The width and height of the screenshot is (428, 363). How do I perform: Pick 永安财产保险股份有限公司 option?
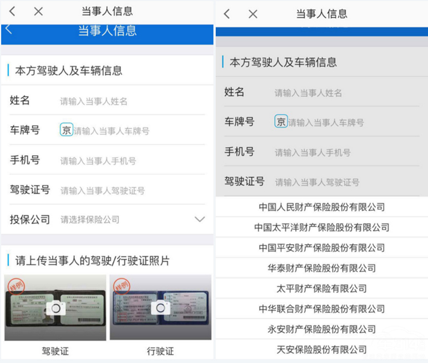[321, 329]
